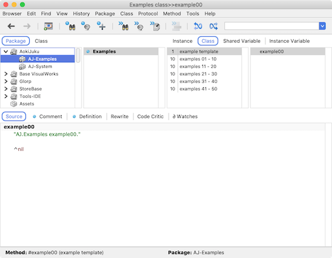Open the Protocol menu
Viewport: 332px width, 258px height.
(148, 14)
